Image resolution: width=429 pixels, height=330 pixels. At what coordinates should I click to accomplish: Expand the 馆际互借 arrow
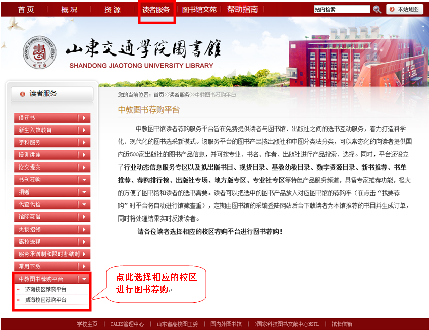tap(84, 217)
